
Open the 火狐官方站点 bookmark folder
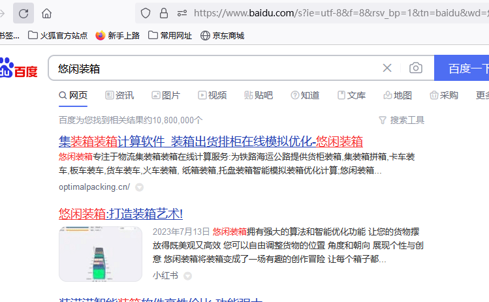[57, 35]
